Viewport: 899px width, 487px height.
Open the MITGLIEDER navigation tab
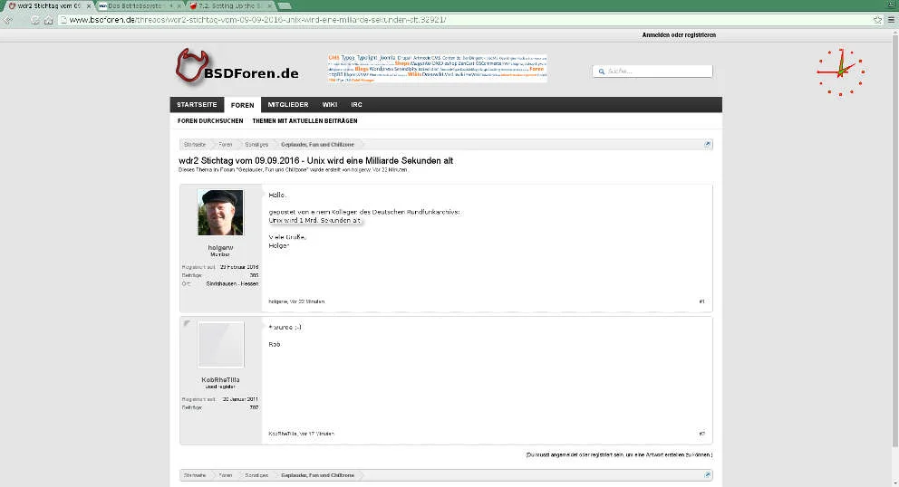click(288, 105)
